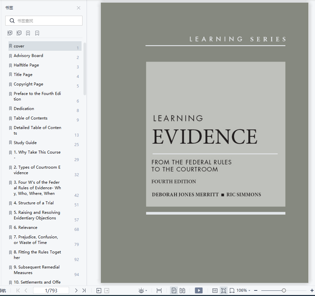Start slideshow play mode

pos(199,290)
